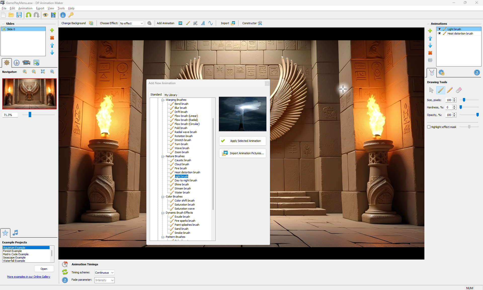Click Apply Selected Animation button
This screenshot has height=290, width=483.
(x=243, y=141)
